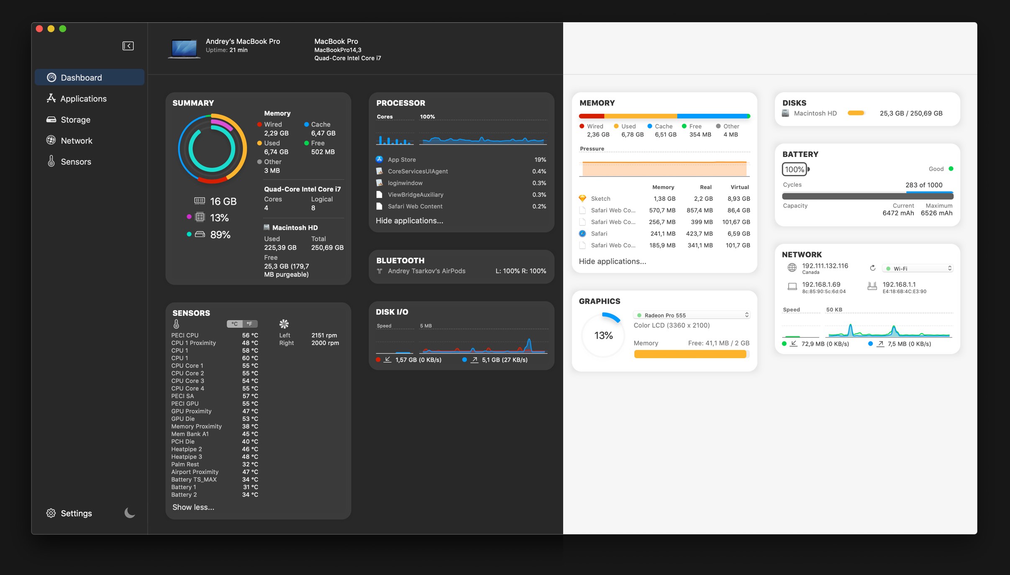Click the collapse sidebar arrow
This screenshot has width=1010, height=575.
(128, 46)
